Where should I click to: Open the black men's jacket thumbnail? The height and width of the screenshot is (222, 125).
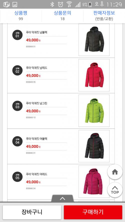94,40
